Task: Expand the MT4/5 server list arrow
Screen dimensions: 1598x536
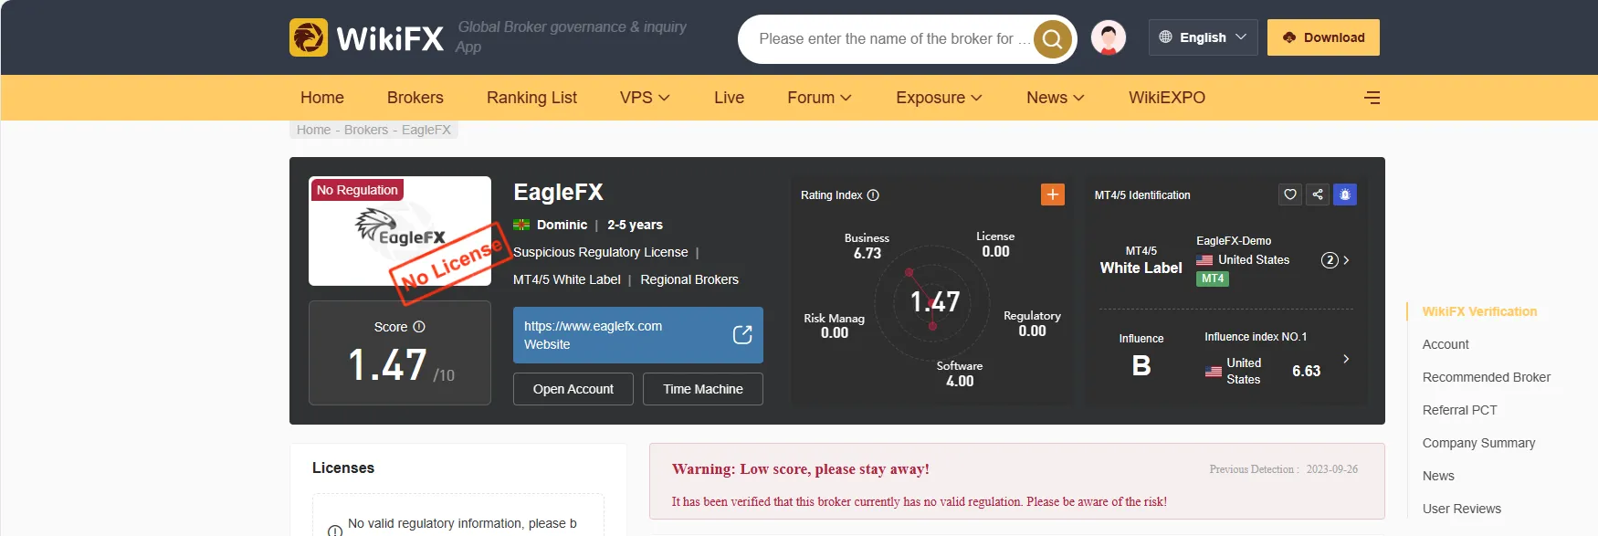Action: point(1346,260)
